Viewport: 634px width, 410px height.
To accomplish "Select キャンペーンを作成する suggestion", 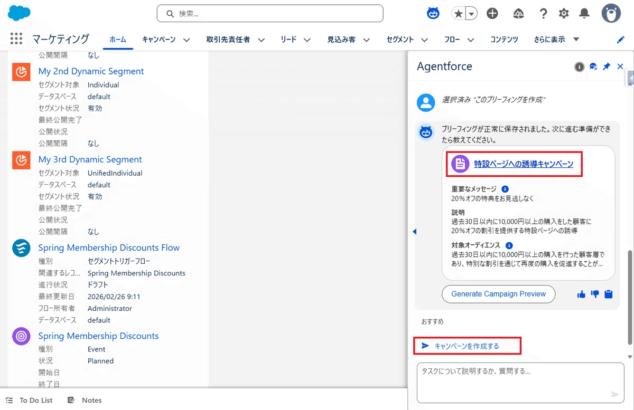I will pyautogui.click(x=467, y=346).
